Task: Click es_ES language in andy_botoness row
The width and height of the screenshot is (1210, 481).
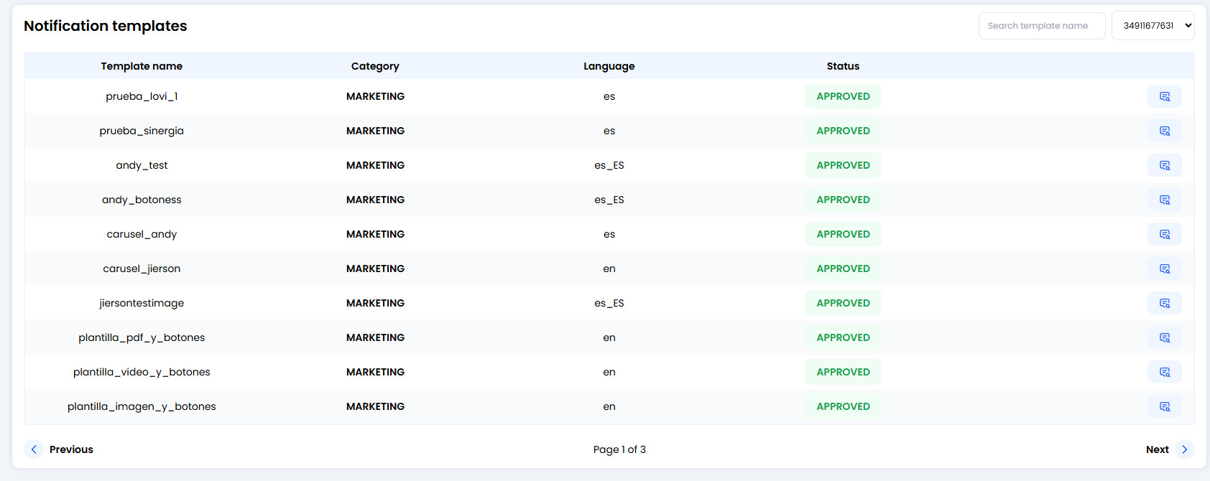Action: point(609,200)
